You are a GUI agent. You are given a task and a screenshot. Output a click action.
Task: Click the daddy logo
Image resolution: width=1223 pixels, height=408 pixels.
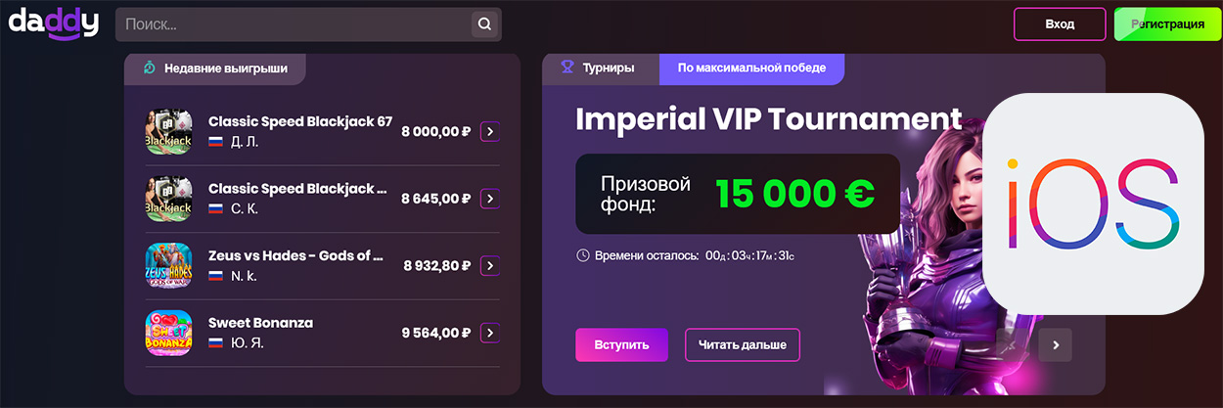point(54,22)
